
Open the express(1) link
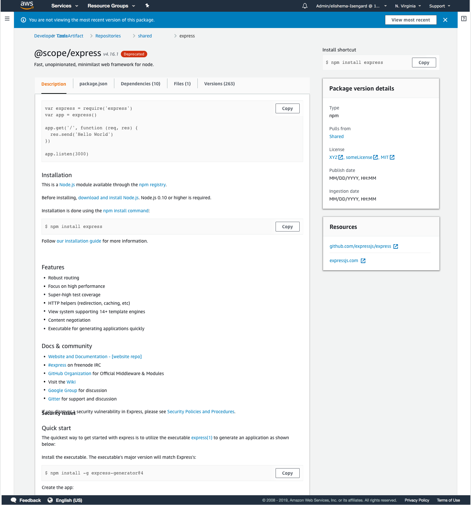tap(202, 438)
